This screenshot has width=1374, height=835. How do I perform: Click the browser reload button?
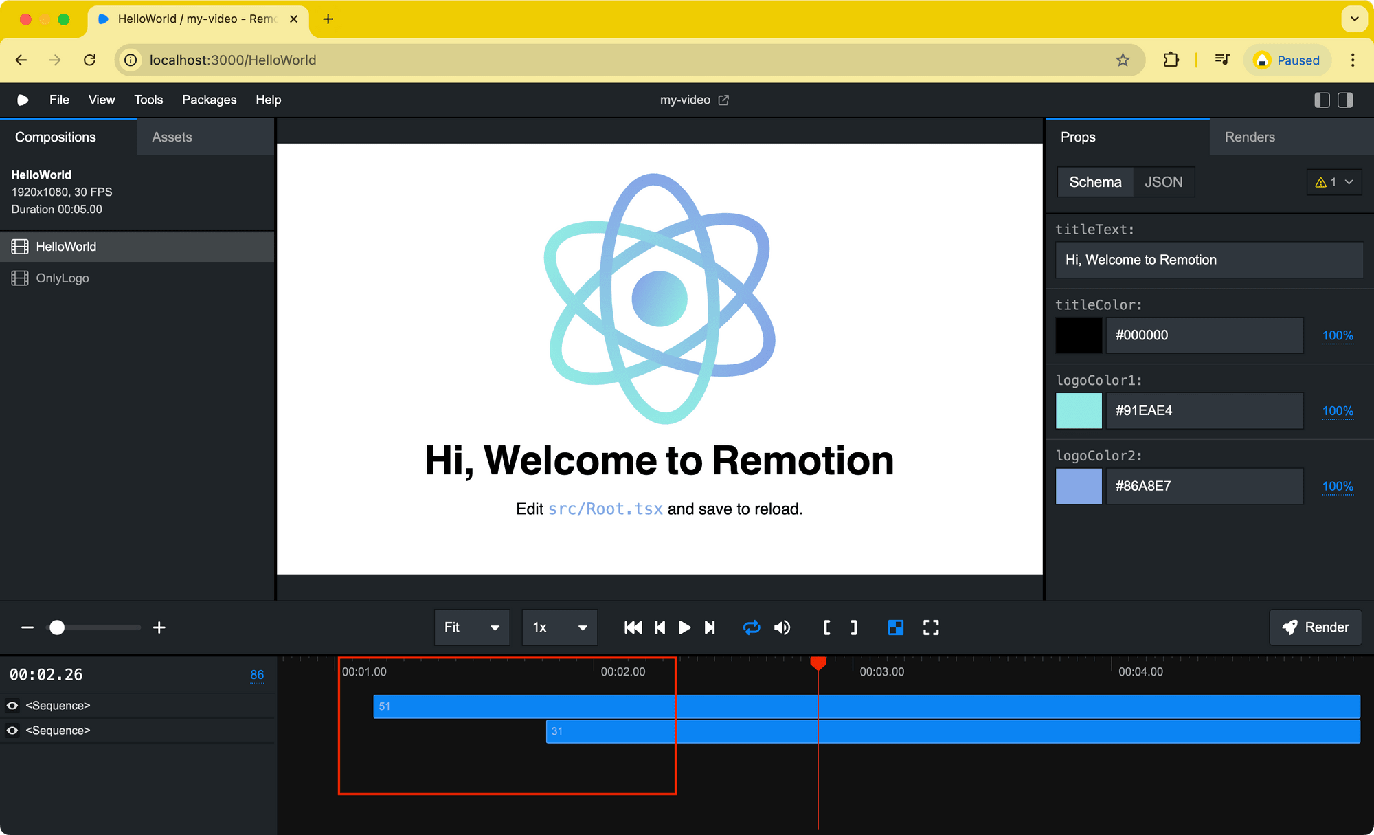[89, 60]
